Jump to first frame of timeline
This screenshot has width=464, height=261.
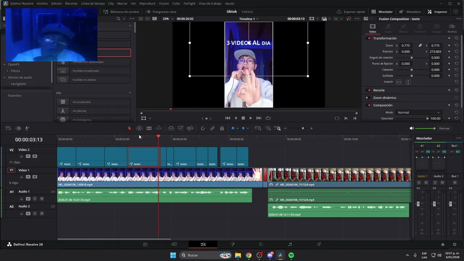point(228,118)
